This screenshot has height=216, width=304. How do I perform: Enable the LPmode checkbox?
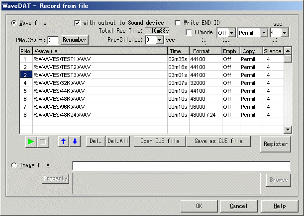click(189, 33)
